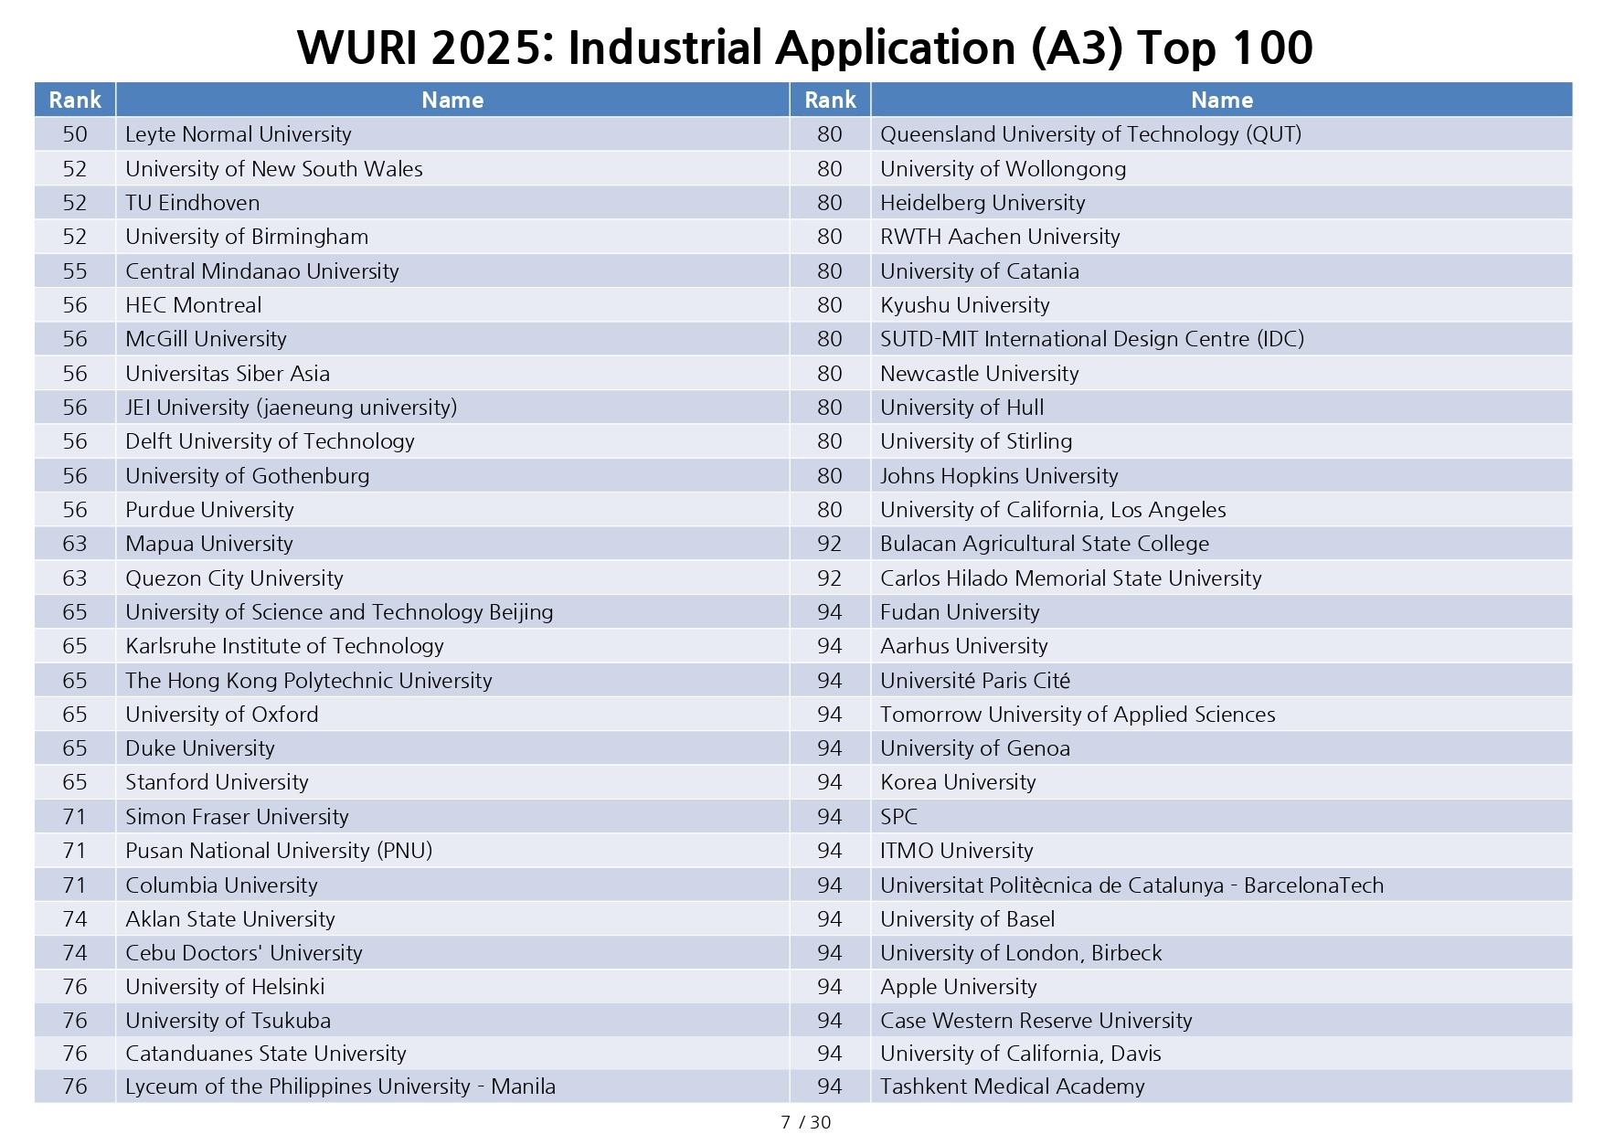Select 'The Hong Kong Polytechnic University'
Screen dimensions: 1604x1134
(308, 681)
